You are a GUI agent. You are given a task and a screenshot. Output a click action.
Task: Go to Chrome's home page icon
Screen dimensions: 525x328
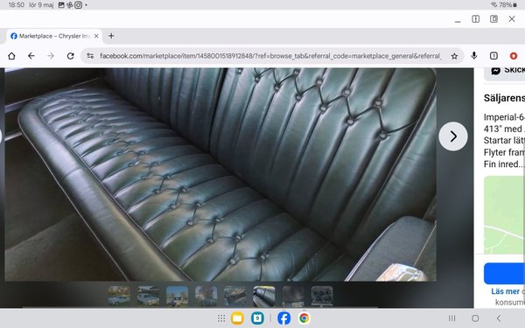(11, 56)
